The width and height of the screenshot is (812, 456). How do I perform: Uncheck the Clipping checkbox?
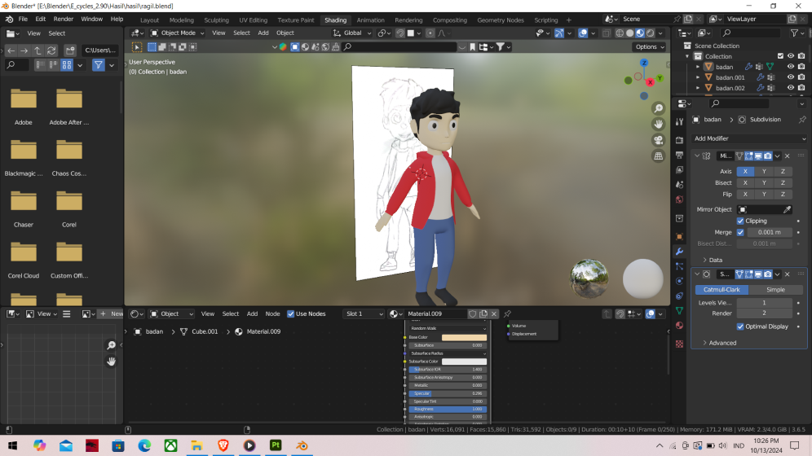740,221
